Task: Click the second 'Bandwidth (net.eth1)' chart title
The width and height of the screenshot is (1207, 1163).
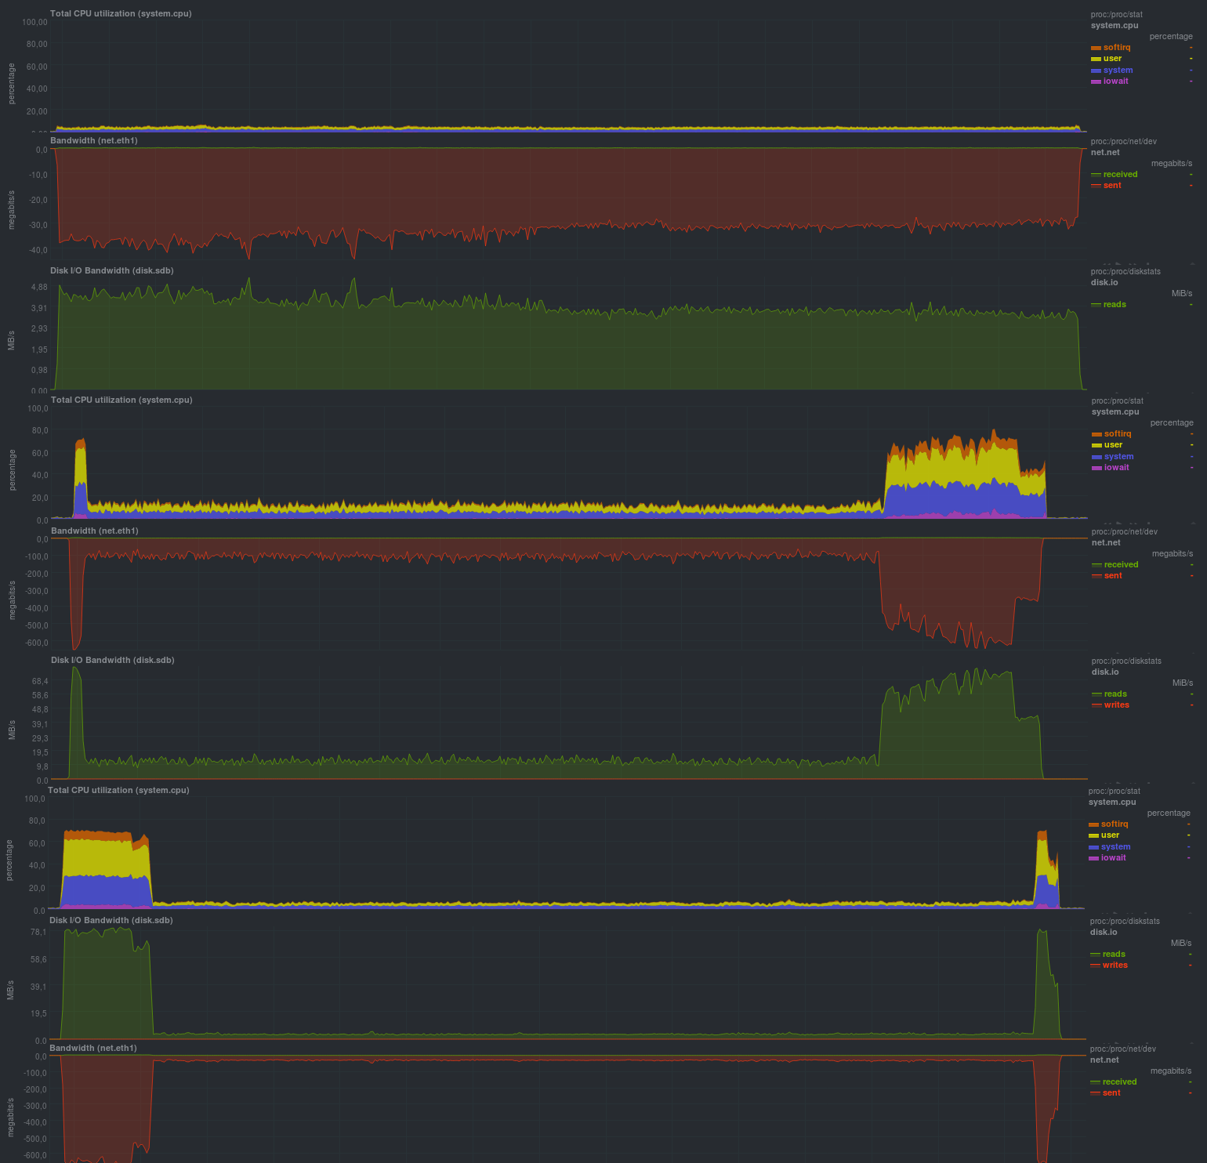Action: 95,531
